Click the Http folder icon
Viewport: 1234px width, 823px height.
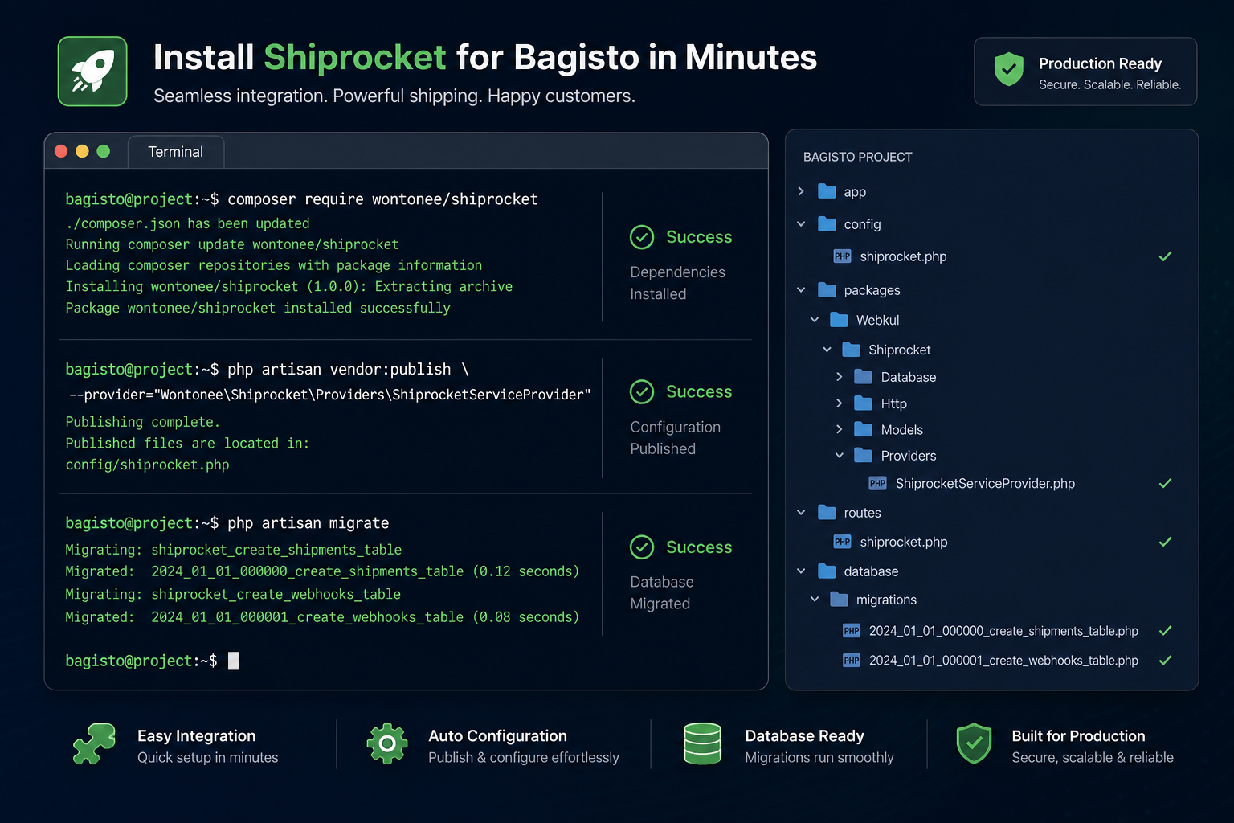tap(864, 403)
